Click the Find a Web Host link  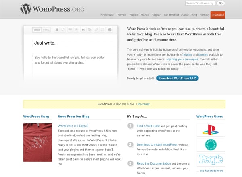(148, 126)
